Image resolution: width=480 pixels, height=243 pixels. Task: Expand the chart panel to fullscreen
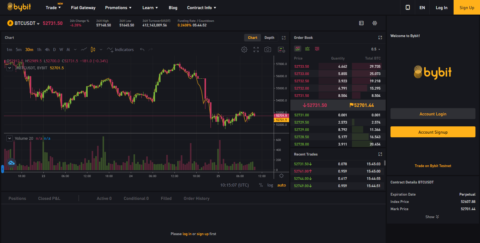pos(284,38)
